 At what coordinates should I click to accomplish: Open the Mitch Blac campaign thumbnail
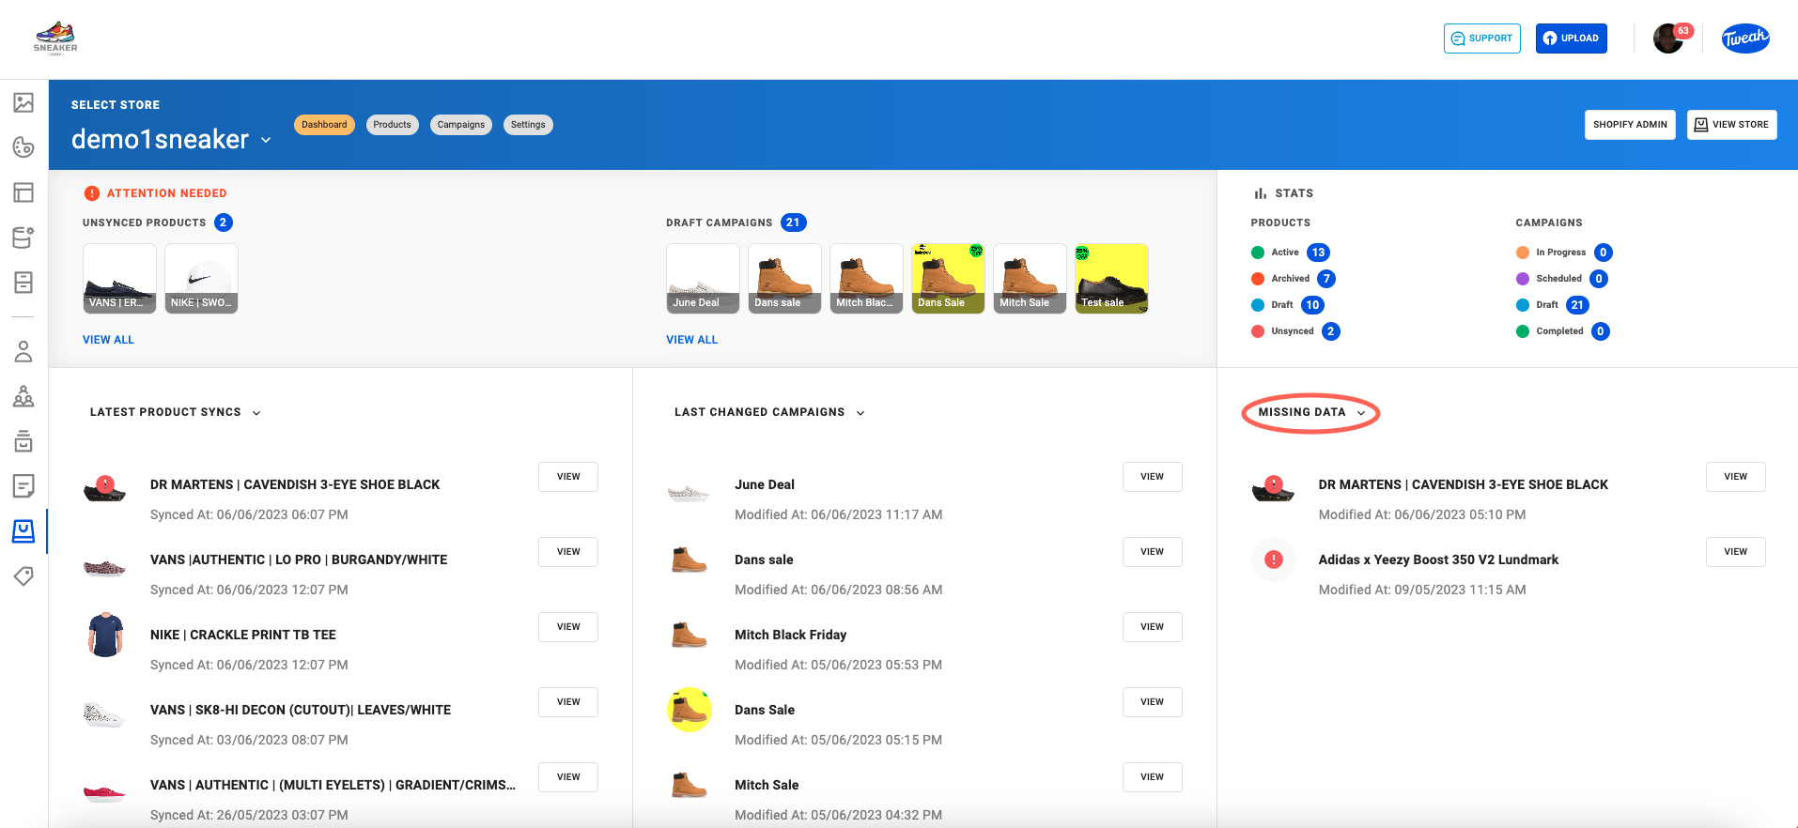click(866, 279)
